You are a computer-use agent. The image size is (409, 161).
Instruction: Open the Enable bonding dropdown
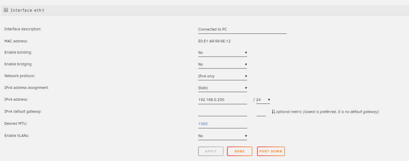[222, 53]
